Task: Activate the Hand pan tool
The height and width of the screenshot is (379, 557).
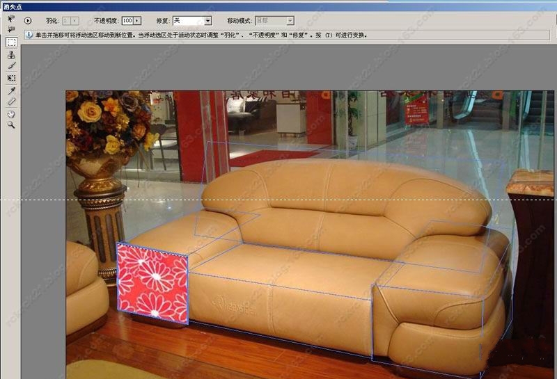Action: click(11, 114)
